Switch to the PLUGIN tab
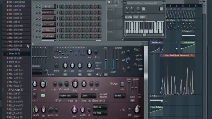212x119 pixels. (128, 17)
